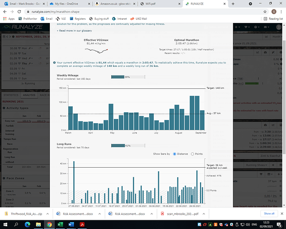
Task: Open the ProMonitor bookmark
Action: (28, 19)
